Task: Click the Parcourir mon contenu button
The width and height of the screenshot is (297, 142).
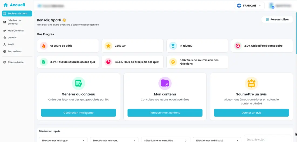Action: 165,113
